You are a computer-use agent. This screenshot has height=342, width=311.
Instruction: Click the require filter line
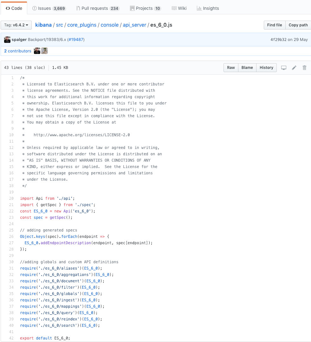coord(60,287)
